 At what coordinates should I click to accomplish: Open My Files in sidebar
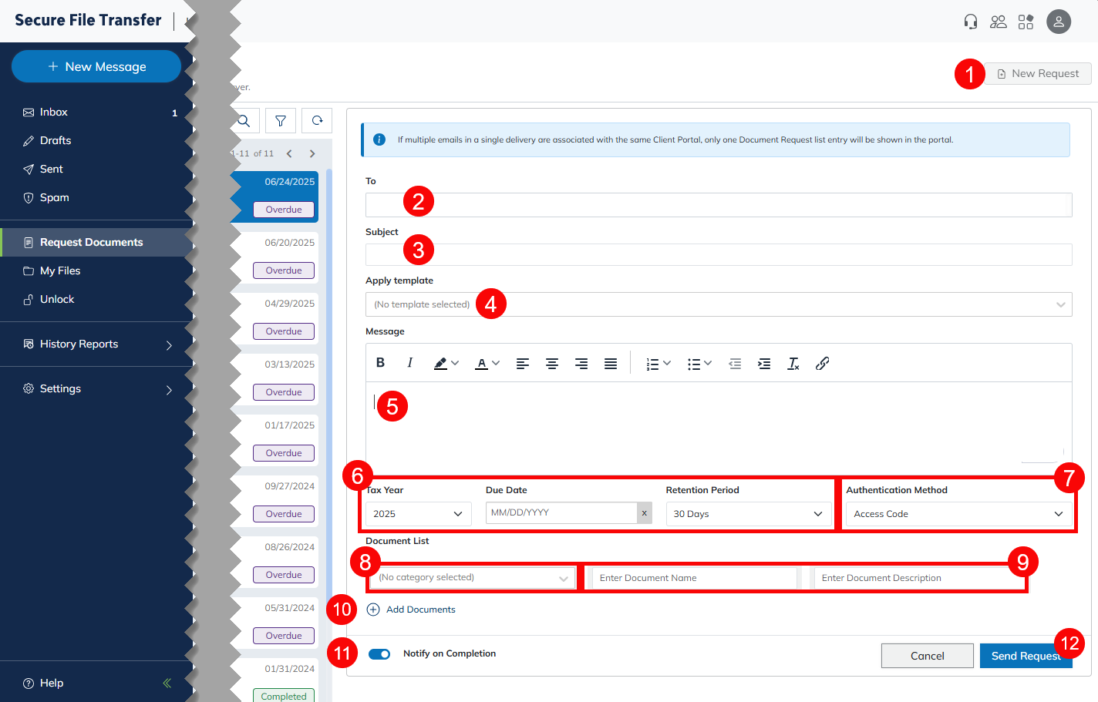click(x=60, y=271)
